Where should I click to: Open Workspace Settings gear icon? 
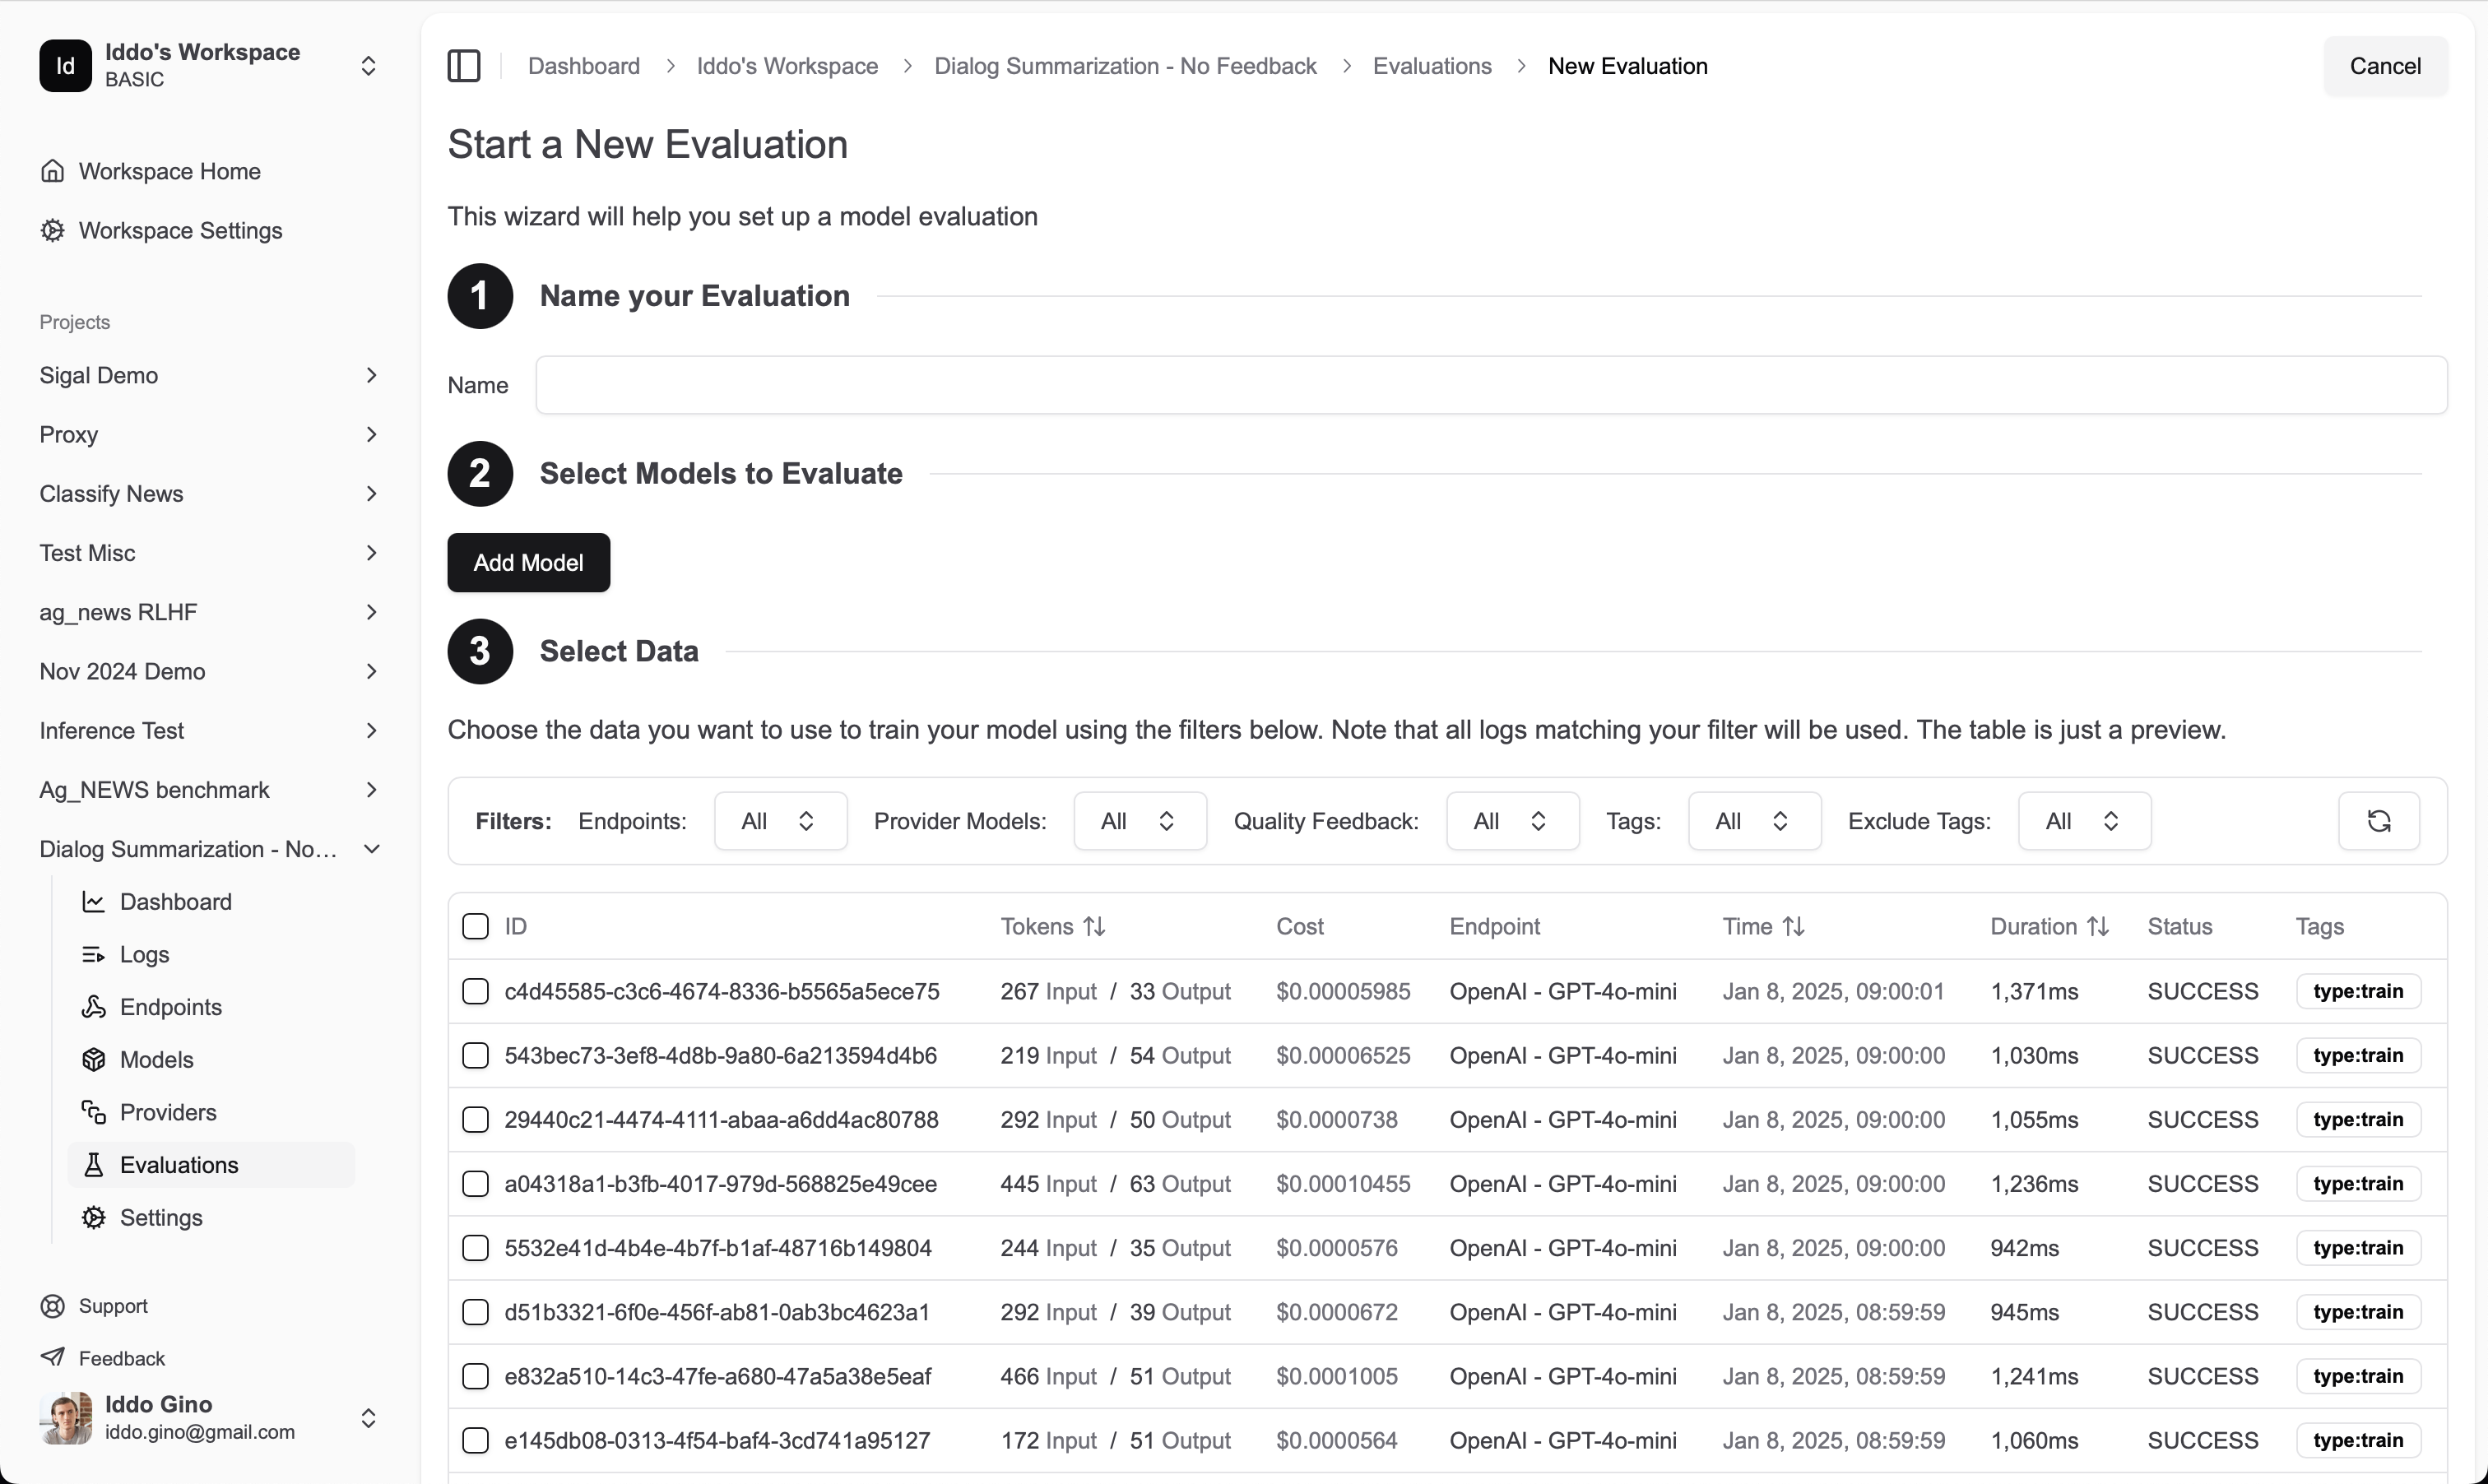coord(53,230)
